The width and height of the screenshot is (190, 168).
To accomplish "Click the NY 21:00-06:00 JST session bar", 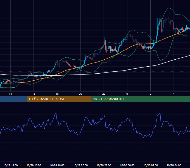I will (141, 99).
